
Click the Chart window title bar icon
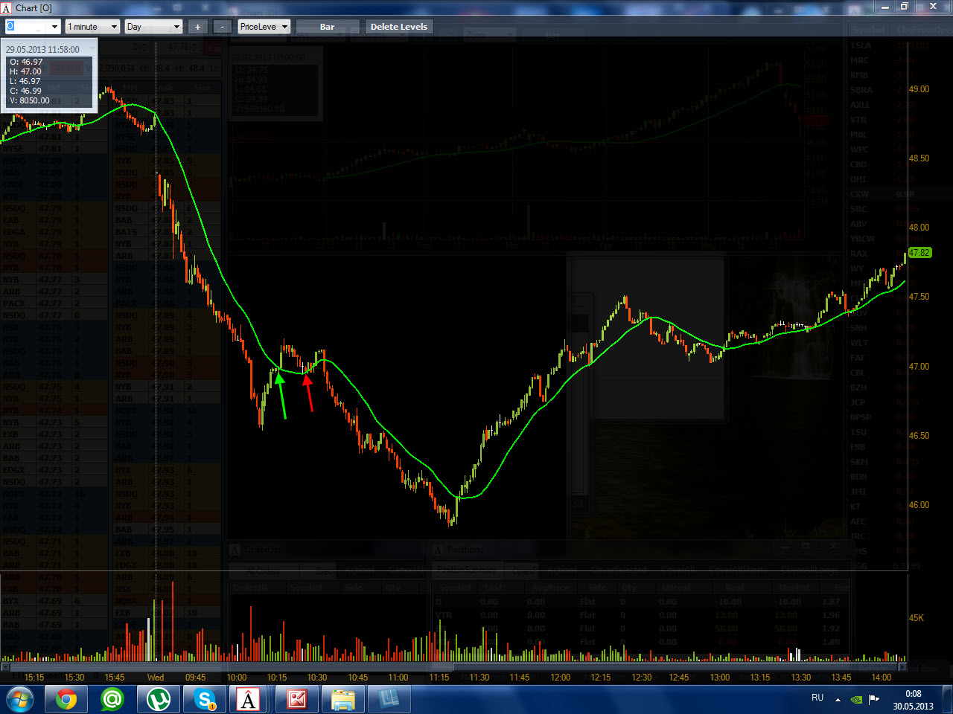[7, 7]
